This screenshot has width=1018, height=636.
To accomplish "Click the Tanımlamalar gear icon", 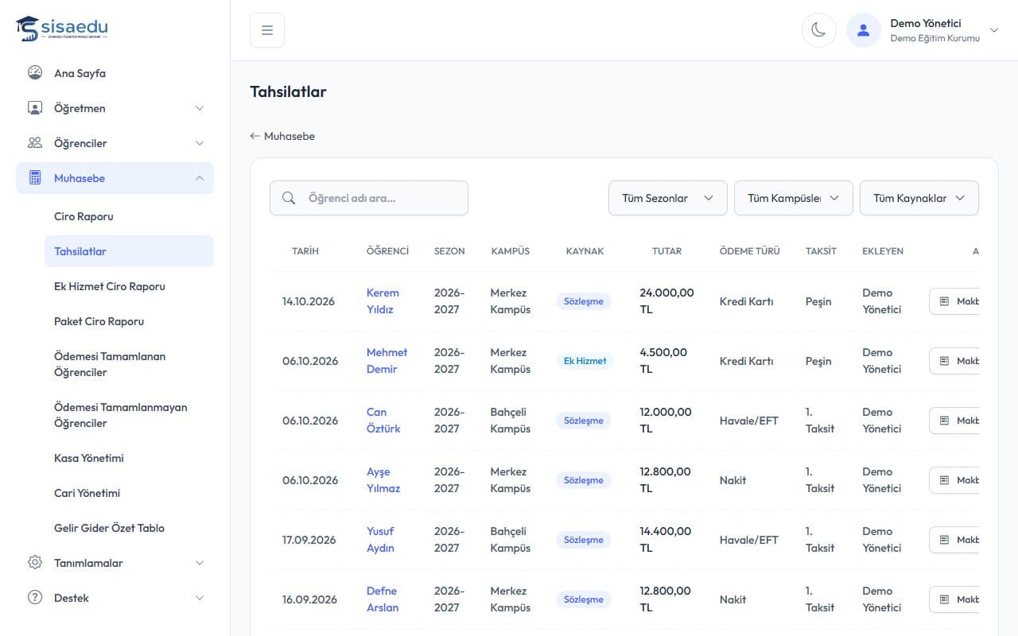I will (x=35, y=563).
